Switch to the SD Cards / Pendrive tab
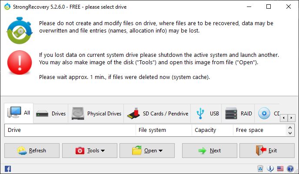The width and height of the screenshot is (299, 174). click(157, 113)
